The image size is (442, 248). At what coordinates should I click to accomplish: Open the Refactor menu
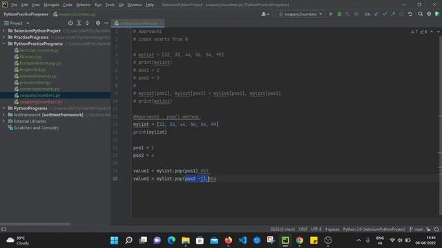coord(84,5)
